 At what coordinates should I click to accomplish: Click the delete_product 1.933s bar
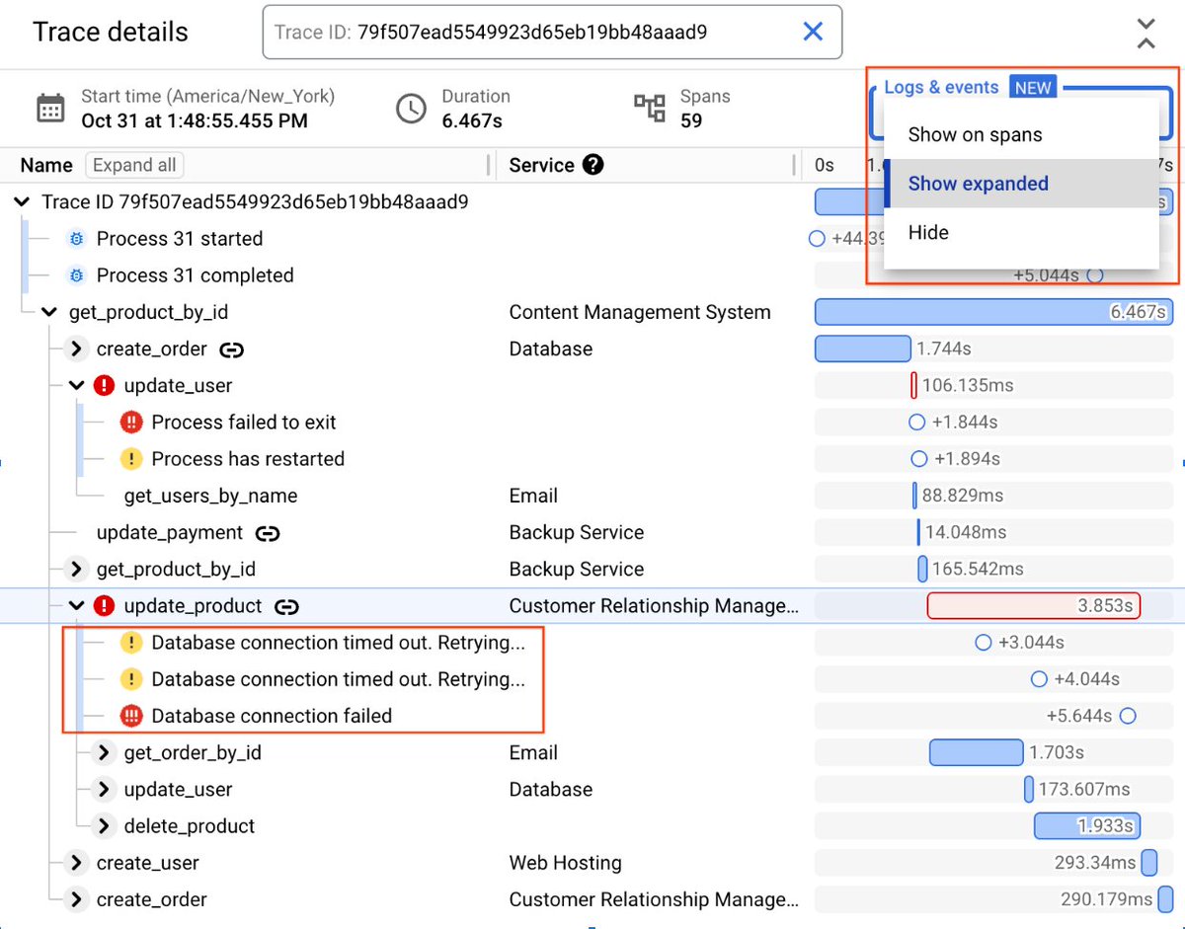point(1087,826)
